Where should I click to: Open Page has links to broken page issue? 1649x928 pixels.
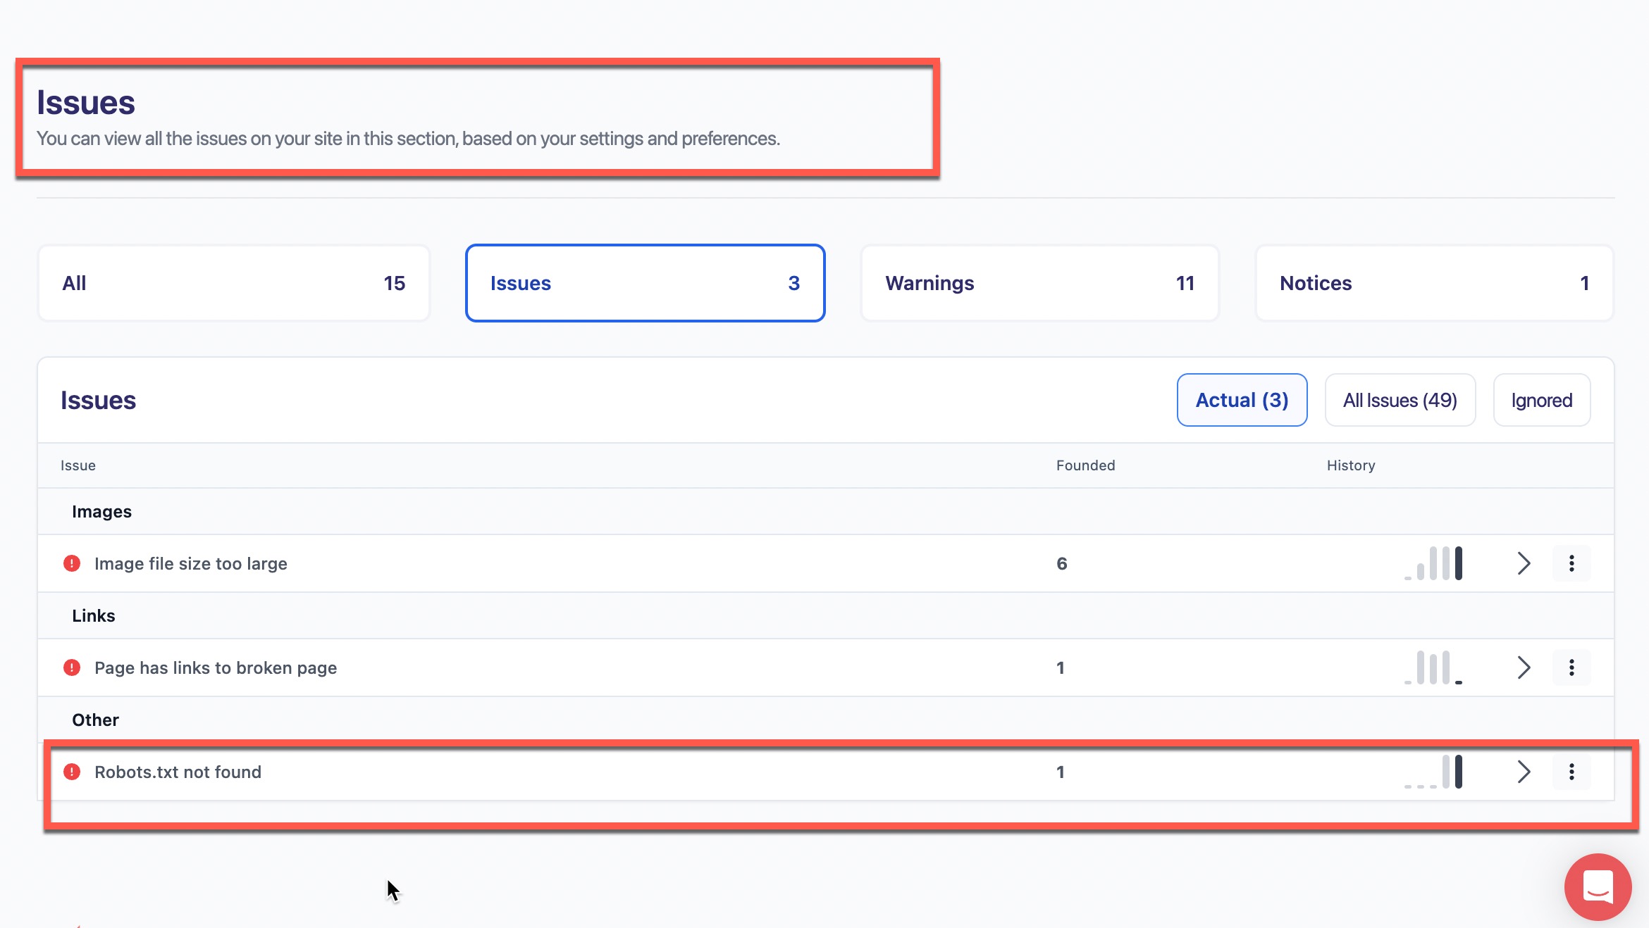[x=216, y=668]
